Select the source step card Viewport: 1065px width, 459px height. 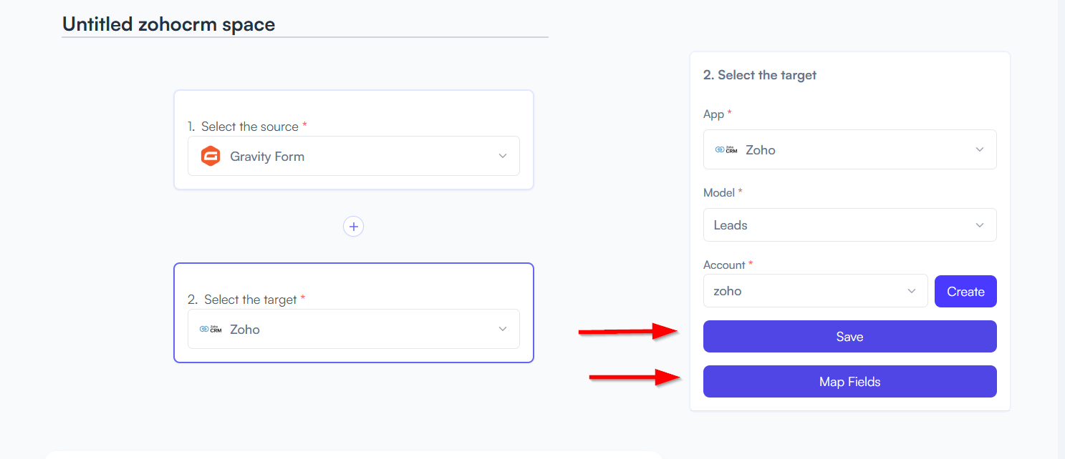pos(354,139)
